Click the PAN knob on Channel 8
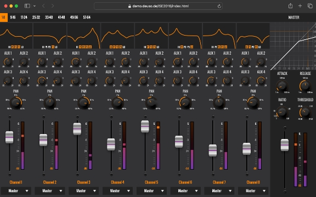Screen dimensions: 316x197 coord(253,102)
